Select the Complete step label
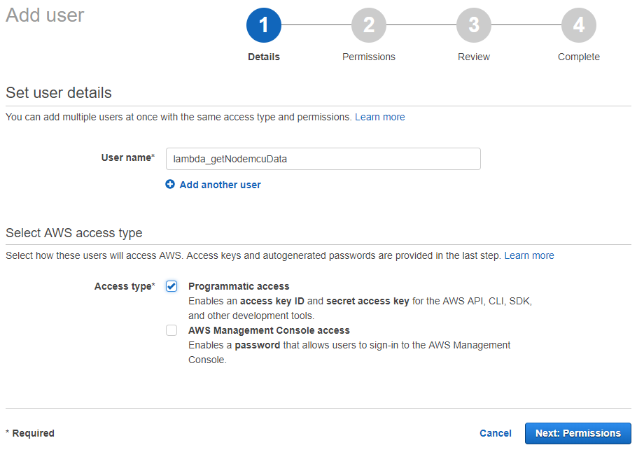The width and height of the screenshot is (637, 452). click(578, 57)
